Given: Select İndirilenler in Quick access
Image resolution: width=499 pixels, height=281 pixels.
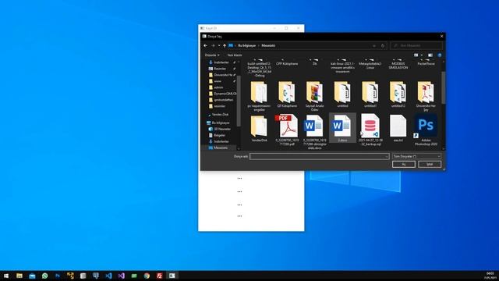Looking at the screenshot, I should pos(221,62).
